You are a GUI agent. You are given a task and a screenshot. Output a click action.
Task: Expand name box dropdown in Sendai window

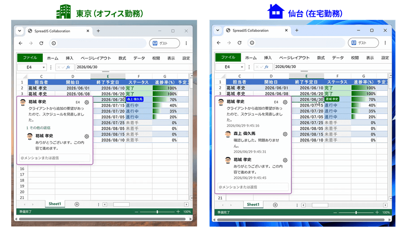242,67
